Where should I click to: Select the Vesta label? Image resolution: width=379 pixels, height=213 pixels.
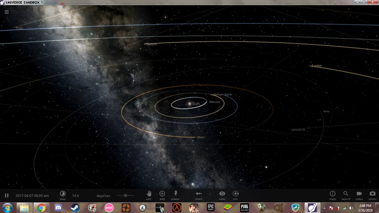pyautogui.click(x=326, y=111)
